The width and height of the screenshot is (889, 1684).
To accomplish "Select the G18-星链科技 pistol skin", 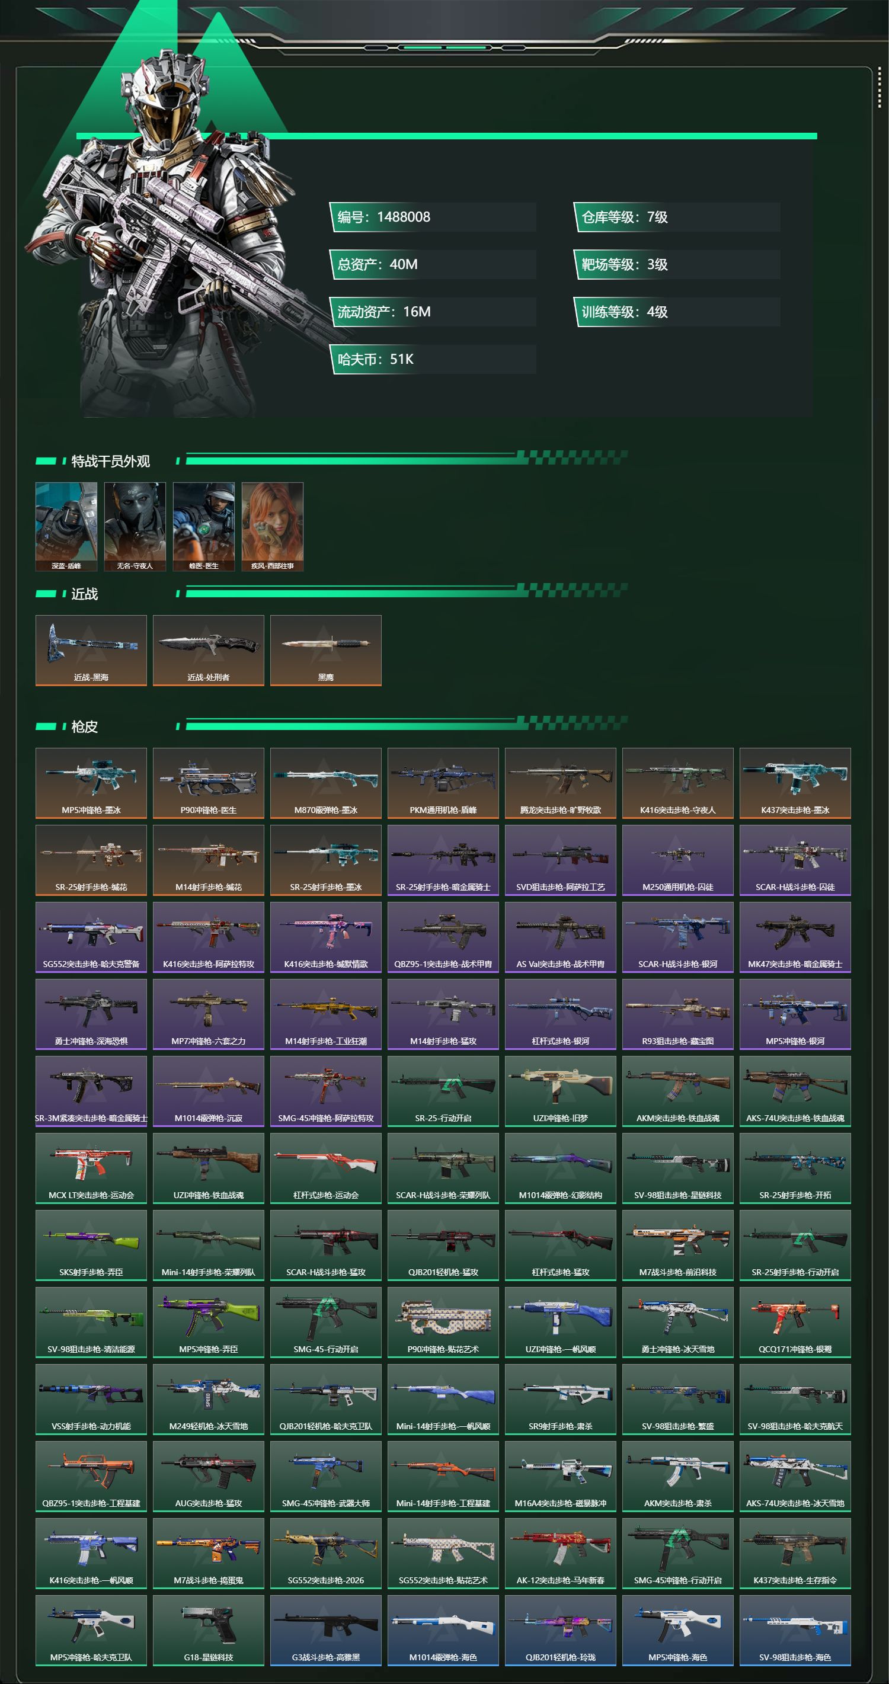I will click(209, 1631).
